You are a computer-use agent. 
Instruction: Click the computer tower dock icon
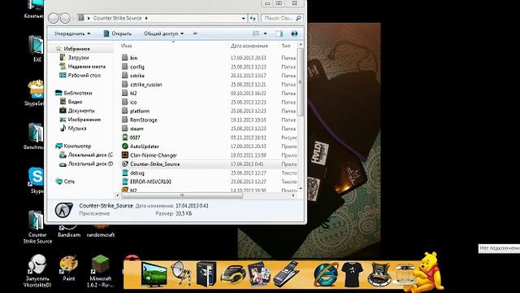point(206,274)
